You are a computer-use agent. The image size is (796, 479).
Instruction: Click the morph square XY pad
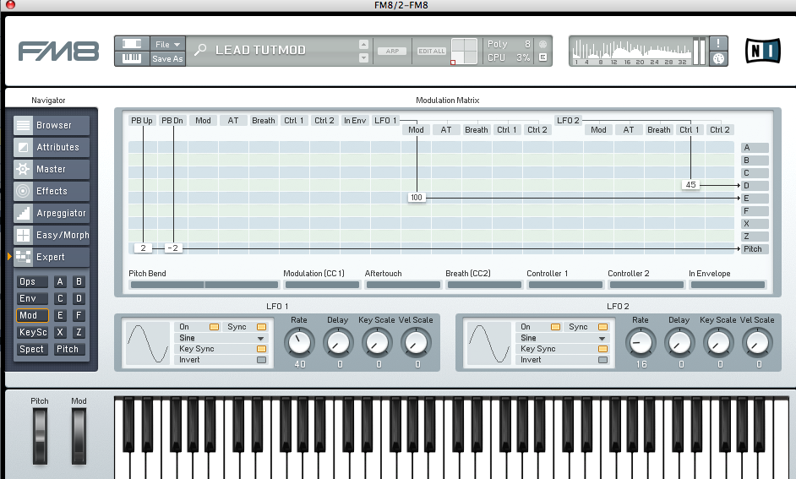coord(465,52)
